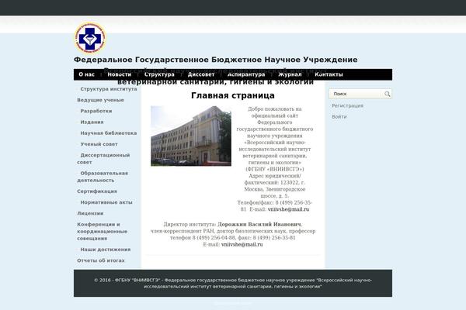Image resolution: width=466 pixels, height=310 pixels.
Task: Open 'Издания' sidebar link
Action: click(x=92, y=122)
